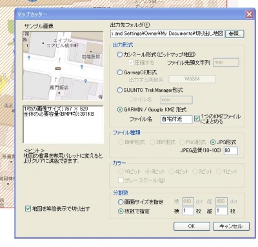Image resolution: width=258 pixels, height=247 pixels.
Task: Click the サンプル画像 map preview
Action: (x=63, y=66)
